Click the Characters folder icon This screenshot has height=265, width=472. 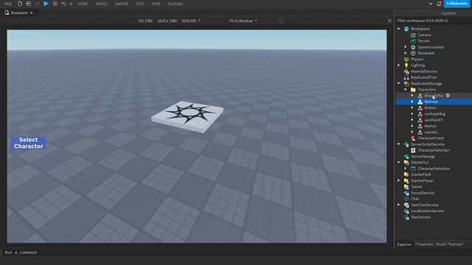pyautogui.click(x=413, y=90)
